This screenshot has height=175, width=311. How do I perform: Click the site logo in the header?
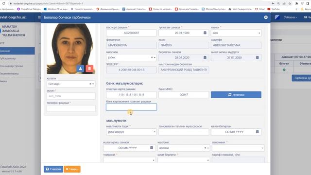pyautogui.click(x=13, y=17)
